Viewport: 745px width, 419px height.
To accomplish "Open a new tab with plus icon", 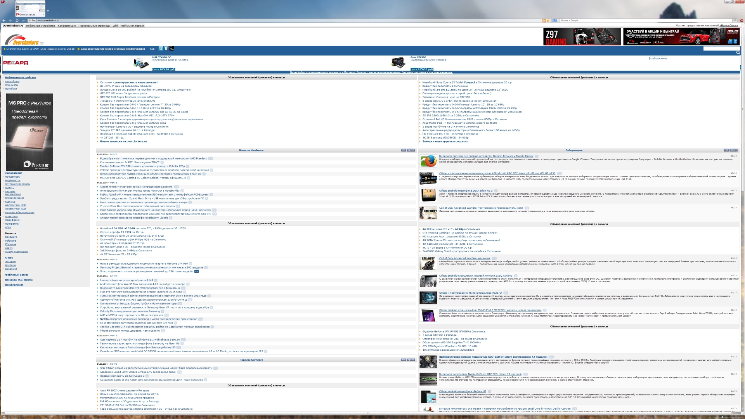I will (x=48, y=11).
